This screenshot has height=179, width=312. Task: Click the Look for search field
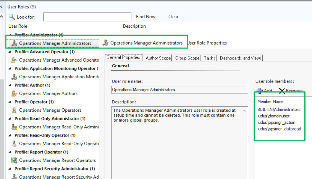coord(87,17)
